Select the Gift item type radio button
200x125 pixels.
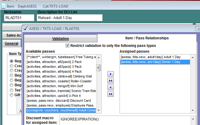[12, 95]
